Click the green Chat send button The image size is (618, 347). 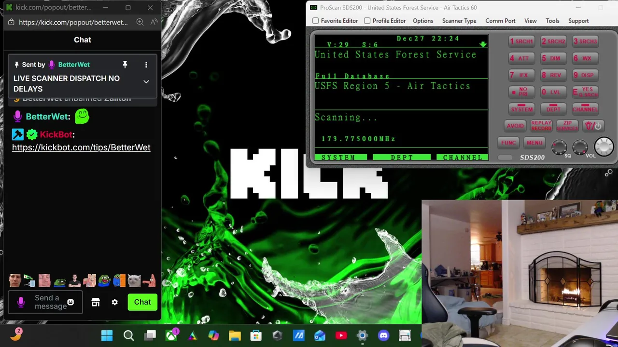pos(142,302)
